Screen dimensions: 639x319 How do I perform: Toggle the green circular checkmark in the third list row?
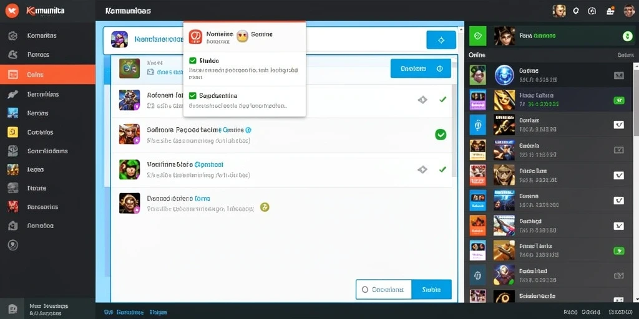coord(441,135)
